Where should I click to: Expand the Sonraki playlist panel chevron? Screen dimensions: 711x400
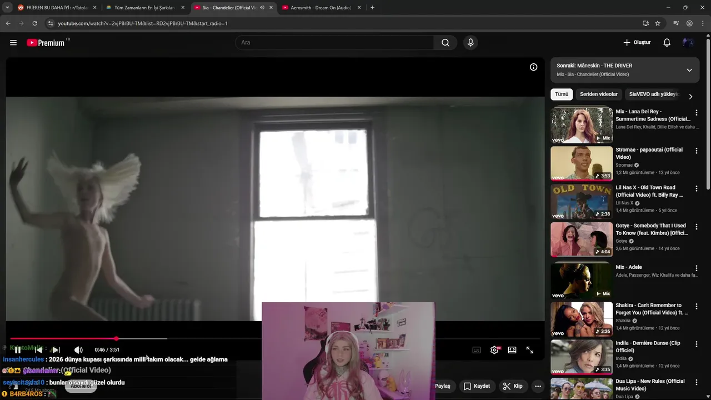[x=689, y=70]
